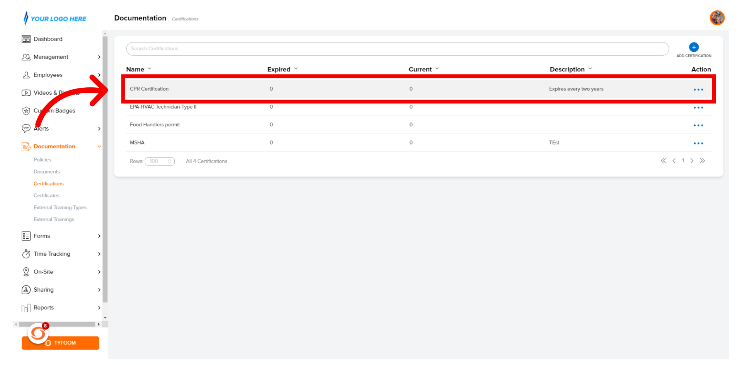Open Videos & Playlists section
The width and height of the screenshot is (742, 365).
tap(26, 93)
